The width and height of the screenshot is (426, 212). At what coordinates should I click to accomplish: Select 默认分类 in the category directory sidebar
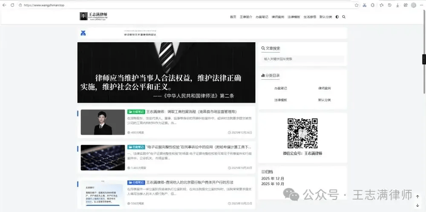point(324,100)
